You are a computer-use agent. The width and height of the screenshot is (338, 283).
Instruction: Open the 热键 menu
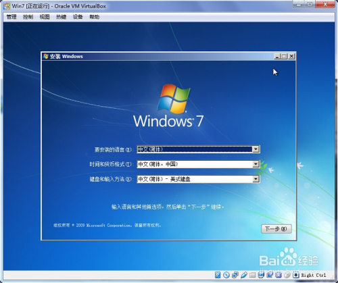tap(61, 17)
